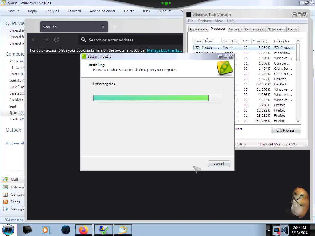Open the Task Manager Help menu
315x236 pixels.
click(231, 21)
